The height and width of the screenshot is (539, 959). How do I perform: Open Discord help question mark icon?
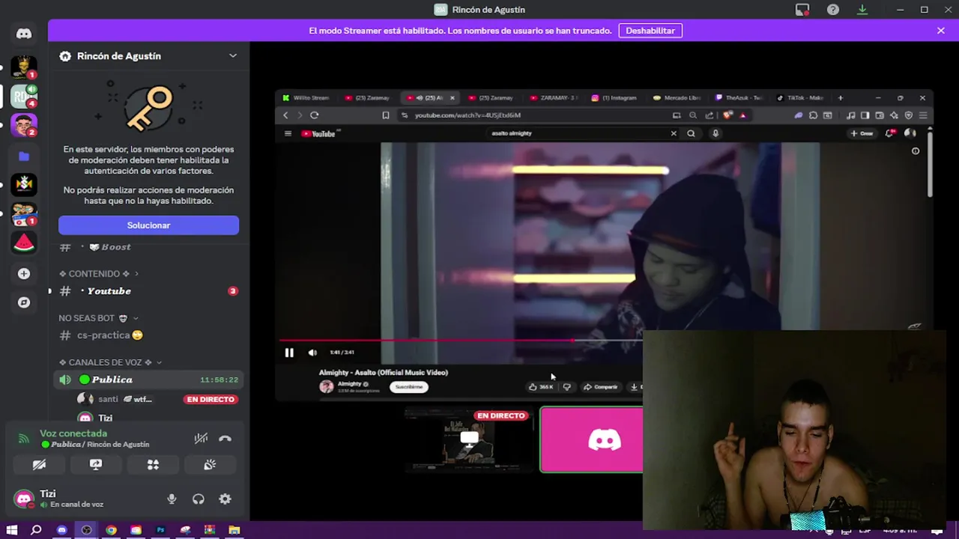click(x=833, y=10)
